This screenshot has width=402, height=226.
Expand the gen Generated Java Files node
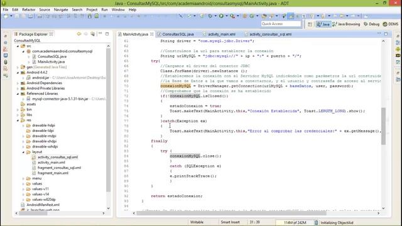(x=18, y=67)
